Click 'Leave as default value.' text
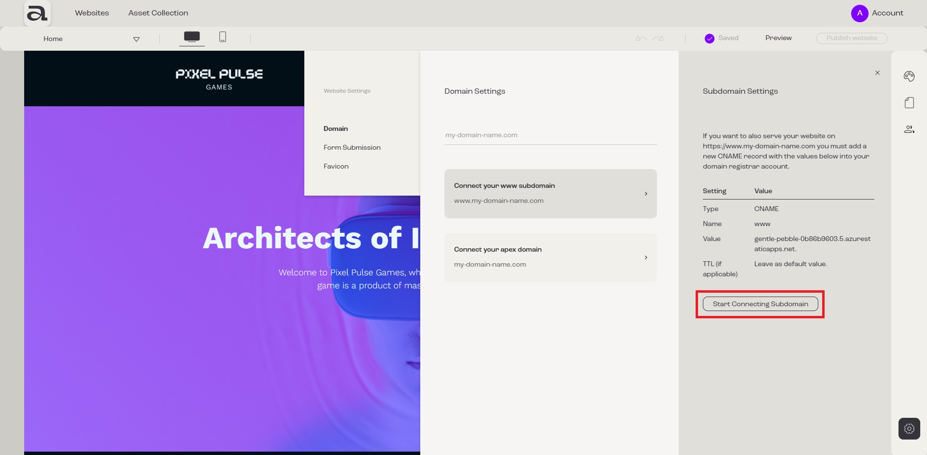The width and height of the screenshot is (927, 455). pyautogui.click(x=790, y=264)
